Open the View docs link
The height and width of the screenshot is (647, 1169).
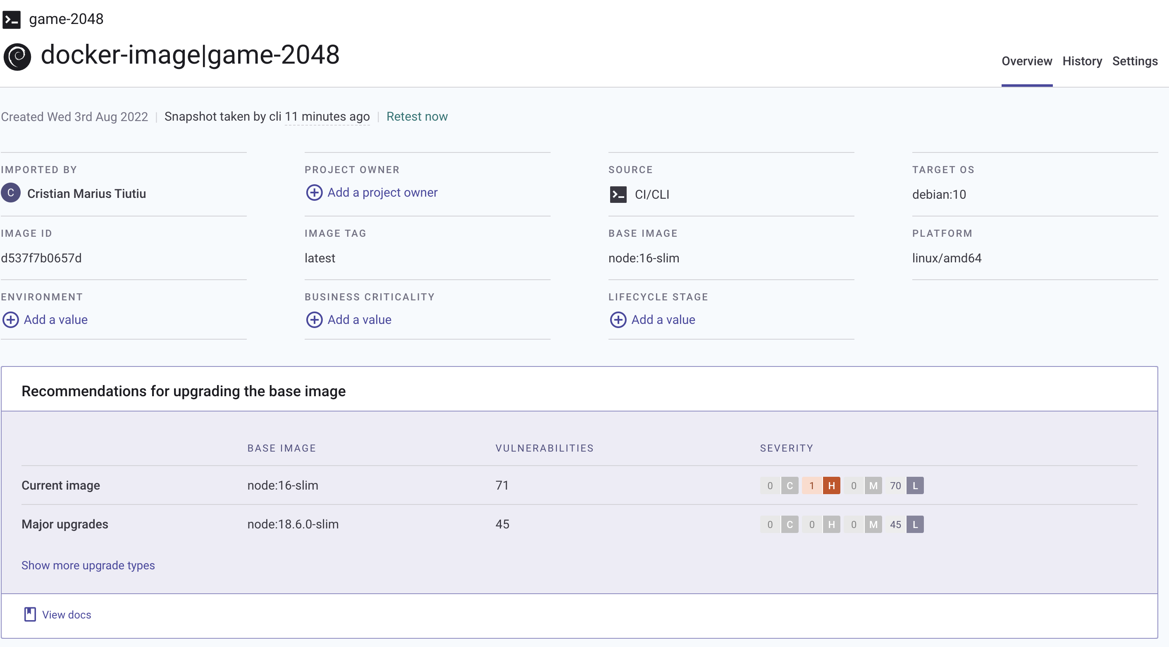click(66, 615)
